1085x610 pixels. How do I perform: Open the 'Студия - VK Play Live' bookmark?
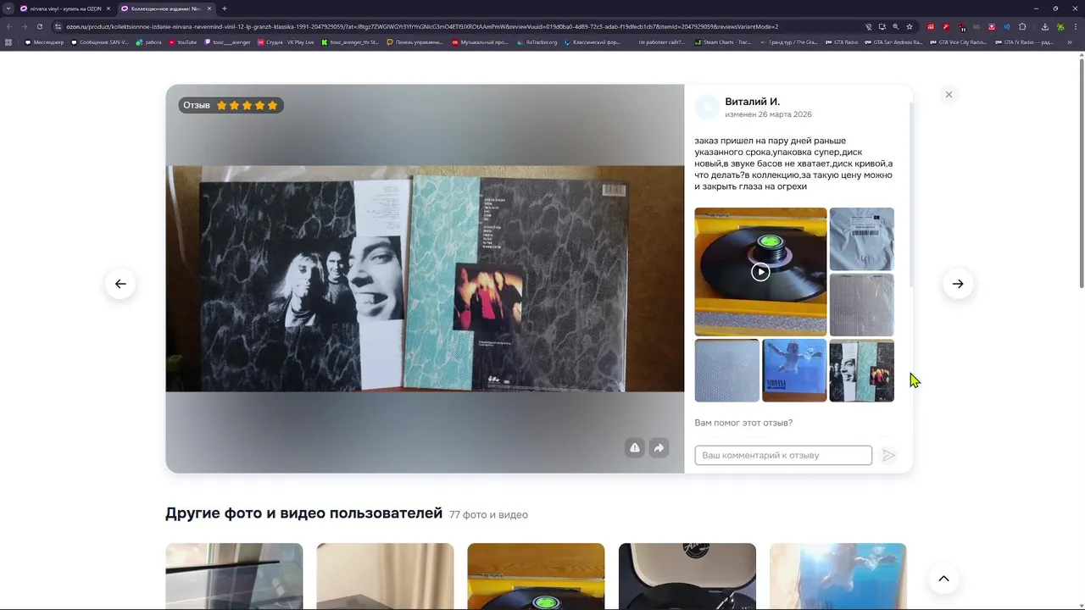(x=286, y=42)
